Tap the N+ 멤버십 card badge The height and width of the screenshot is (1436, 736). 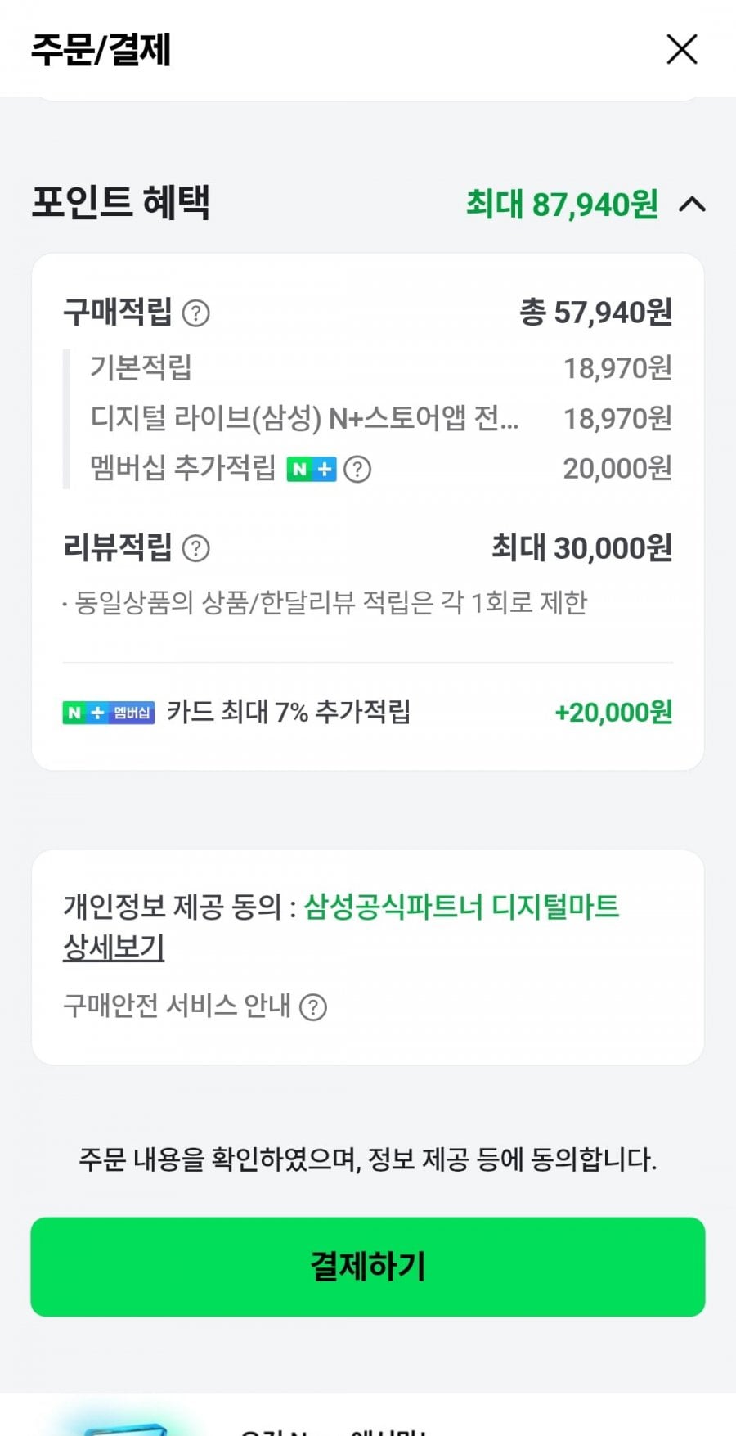108,713
